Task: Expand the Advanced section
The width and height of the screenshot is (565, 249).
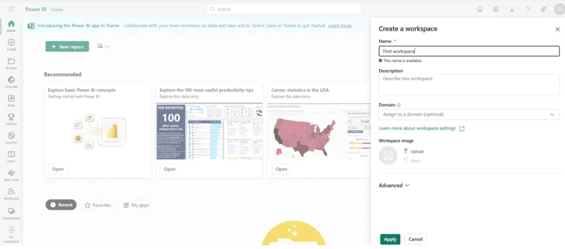Action: [x=394, y=185]
